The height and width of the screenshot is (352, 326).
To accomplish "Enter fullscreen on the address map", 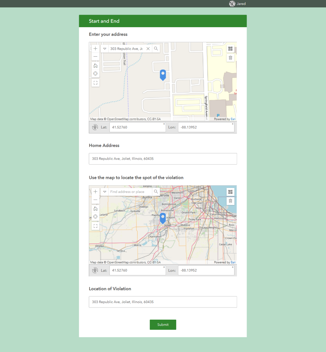I will pyautogui.click(x=95, y=82).
